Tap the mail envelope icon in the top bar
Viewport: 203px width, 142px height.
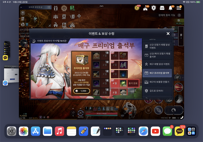click(x=162, y=8)
